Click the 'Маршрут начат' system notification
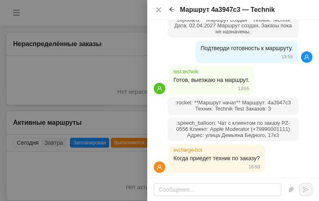 click(x=233, y=106)
